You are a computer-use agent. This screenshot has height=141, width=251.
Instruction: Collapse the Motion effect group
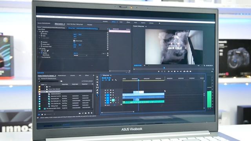(x=38, y=31)
